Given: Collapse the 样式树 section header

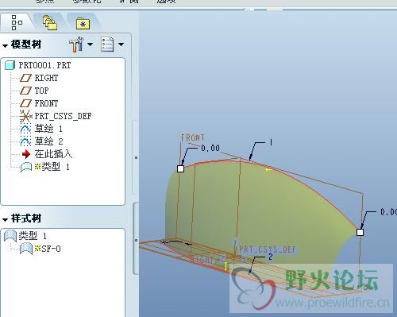Looking at the screenshot, I should [21, 218].
